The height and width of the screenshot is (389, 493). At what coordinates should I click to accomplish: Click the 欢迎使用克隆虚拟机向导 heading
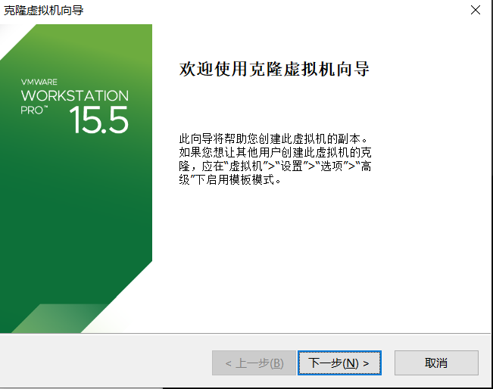point(274,69)
